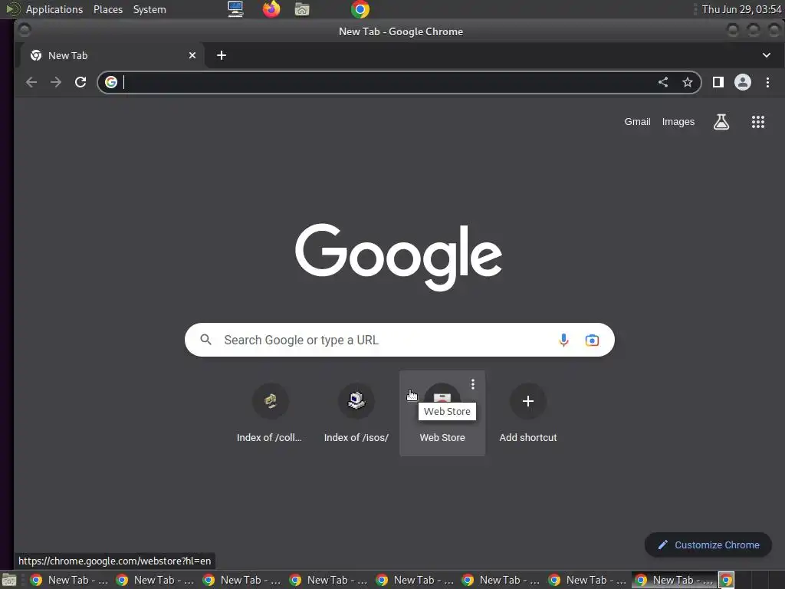
Task: Open the Gmail link
Action: pos(637,122)
